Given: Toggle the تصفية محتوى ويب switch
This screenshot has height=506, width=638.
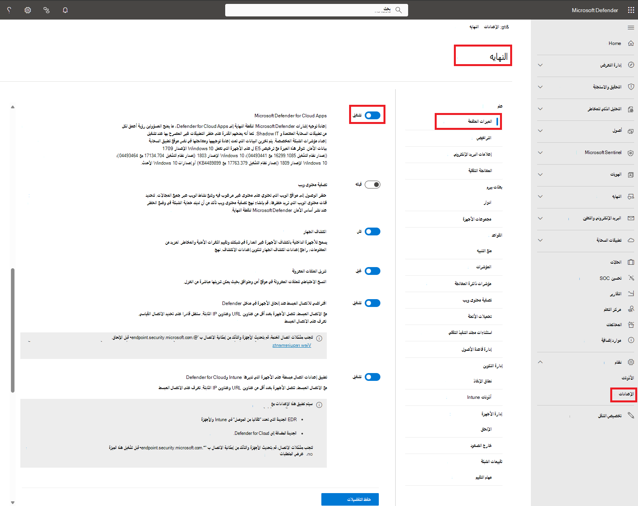Looking at the screenshot, I should [372, 184].
